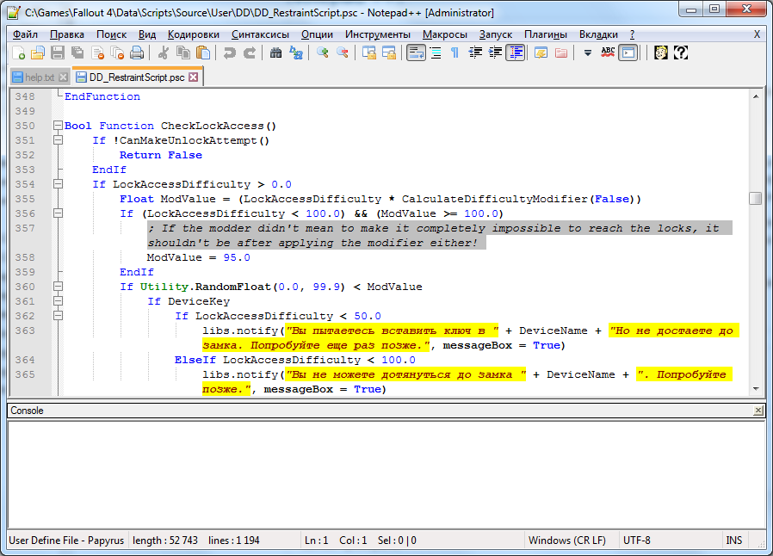Click the Spell Check ABC icon

point(608,53)
